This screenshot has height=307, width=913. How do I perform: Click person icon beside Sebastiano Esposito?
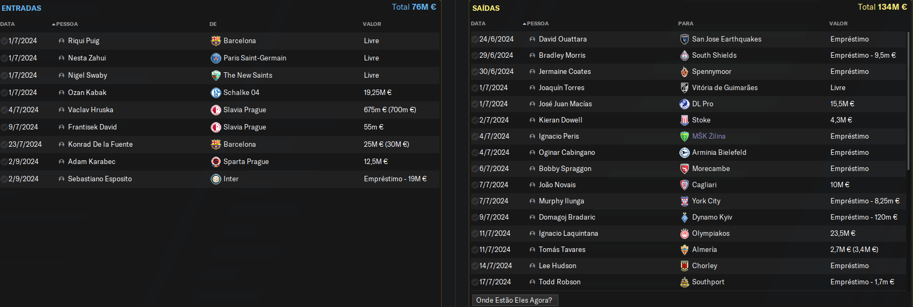pyautogui.click(x=62, y=179)
